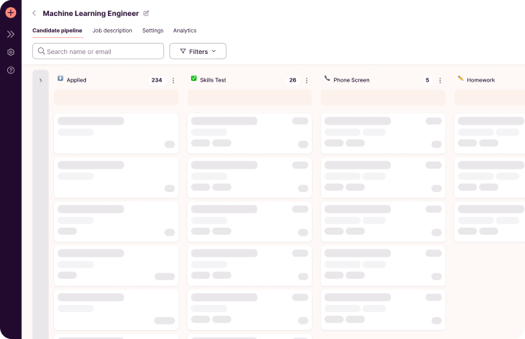
Task: Click the Applied stage download icon
Action: pos(61,78)
